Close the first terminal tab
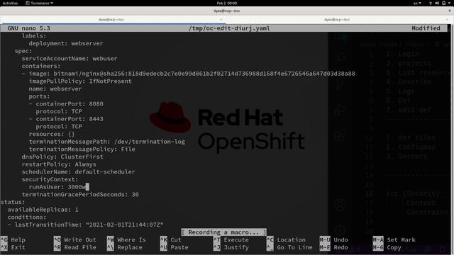The image size is (454, 255). pos(221,20)
